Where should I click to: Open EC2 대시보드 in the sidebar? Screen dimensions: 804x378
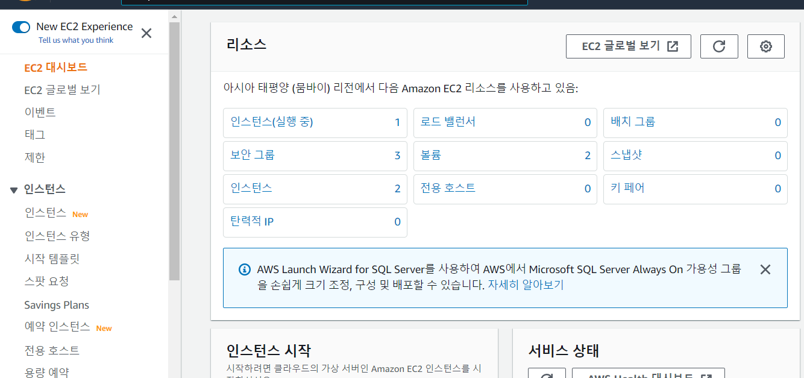55,68
